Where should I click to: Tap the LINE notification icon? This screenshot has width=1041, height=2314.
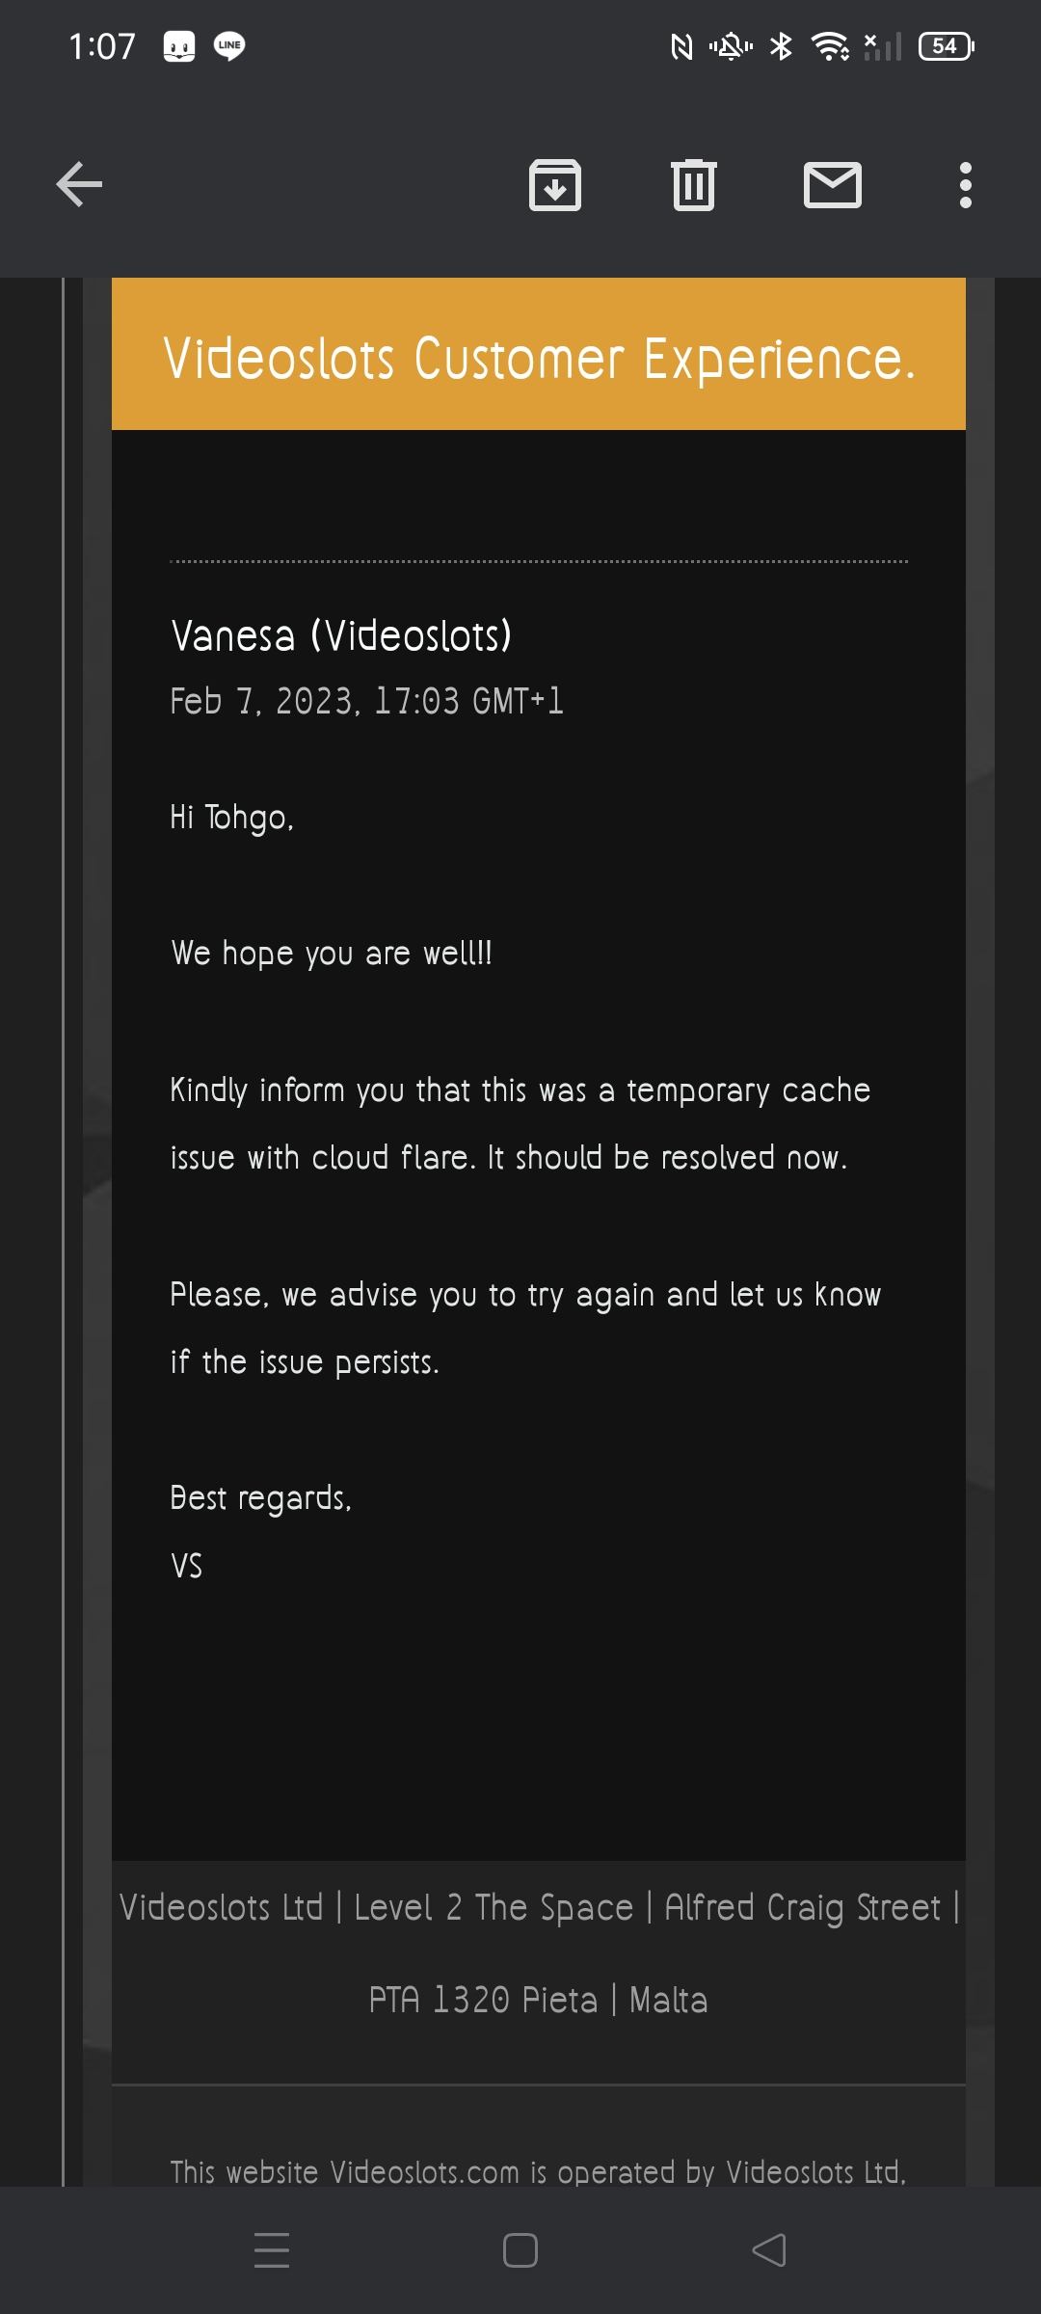(228, 45)
